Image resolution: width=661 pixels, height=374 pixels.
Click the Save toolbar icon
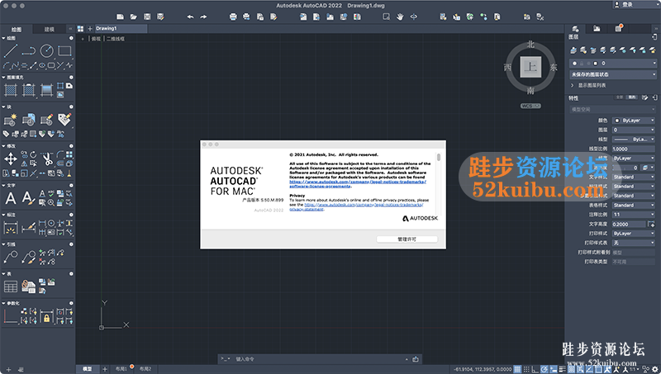(x=147, y=17)
